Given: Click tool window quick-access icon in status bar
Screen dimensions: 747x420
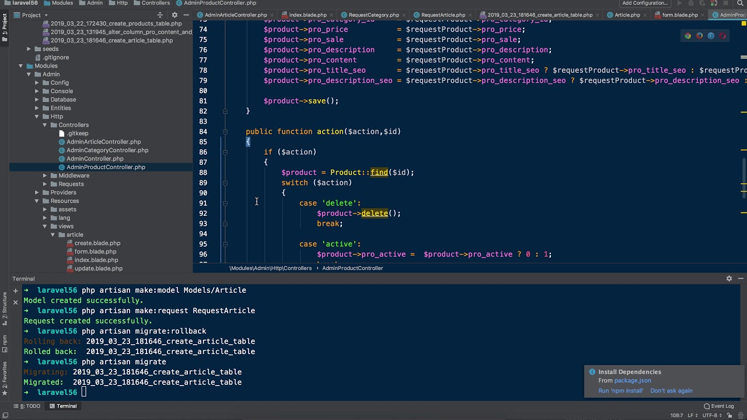Looking at the screenshot, I should pos(5,415).
